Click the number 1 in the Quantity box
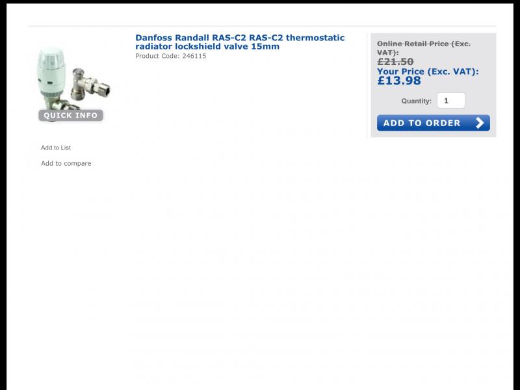Screen dimensions: 520x390 coord(446,101)
